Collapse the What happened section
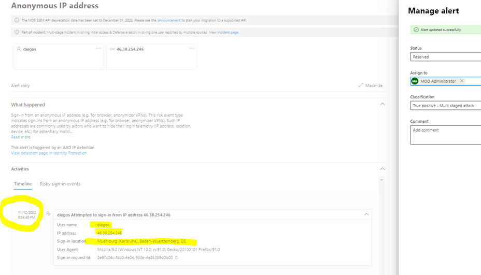 [382, 104]
